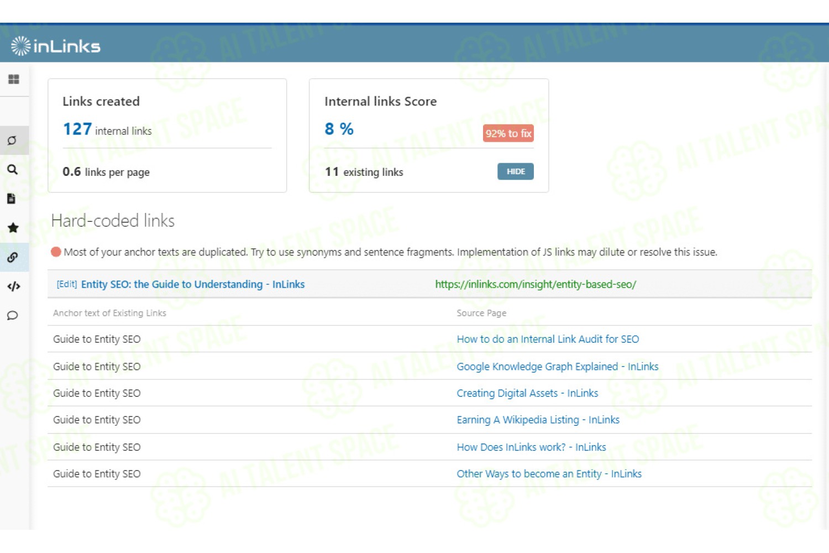This screenshot has width=829, height=553.
Task: Open 'How to do an Internal Link Audit' page
Action: [548, 339]
